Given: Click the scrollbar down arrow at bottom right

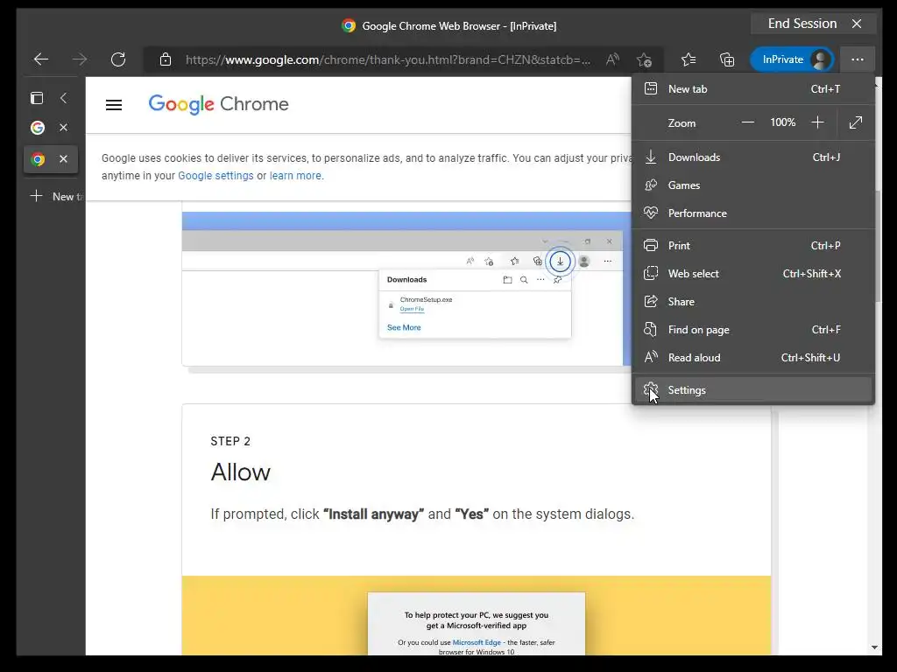Looking at the screenshot, I should (x=874, y=647).
